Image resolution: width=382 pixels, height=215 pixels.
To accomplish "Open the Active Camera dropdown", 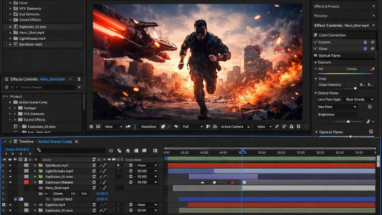I will tap(234, 127).
